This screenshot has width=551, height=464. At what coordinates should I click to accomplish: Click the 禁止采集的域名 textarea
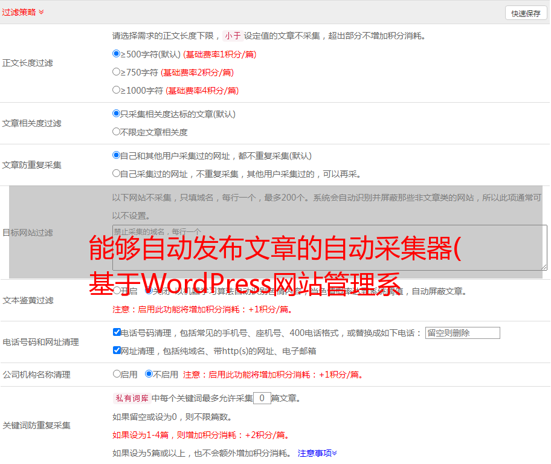[329, 247]
